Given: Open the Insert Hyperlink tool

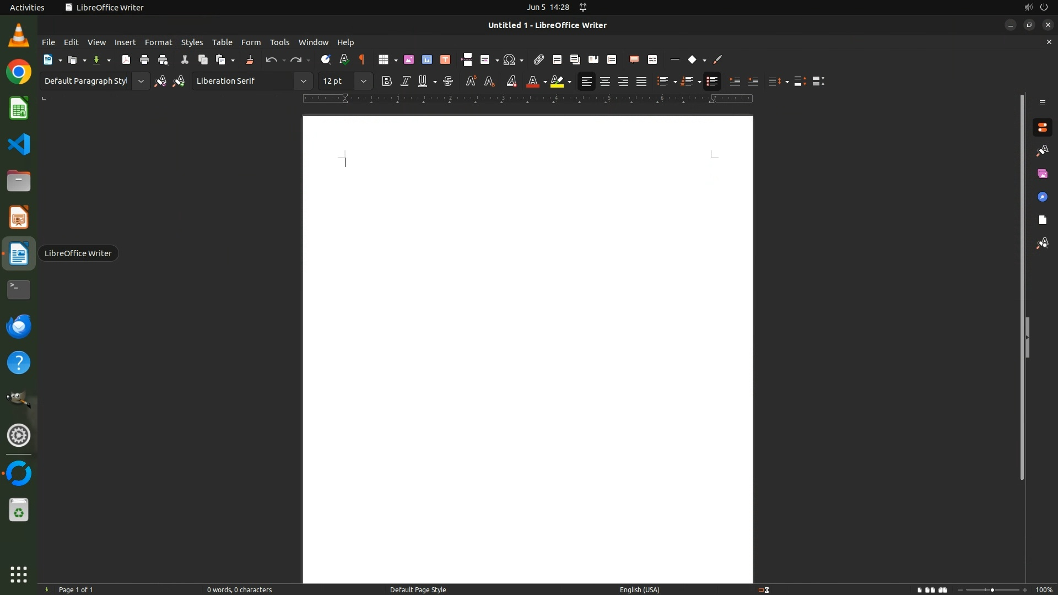Looking at the screenshot, I should click(x=539, y=59).
